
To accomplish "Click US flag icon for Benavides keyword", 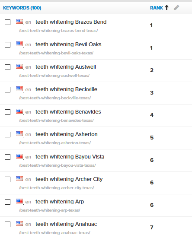I will coord(19,111).
